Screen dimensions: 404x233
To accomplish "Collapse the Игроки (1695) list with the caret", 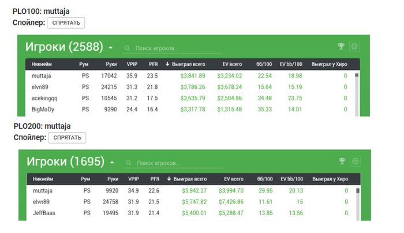I will (x=112, y=162).
